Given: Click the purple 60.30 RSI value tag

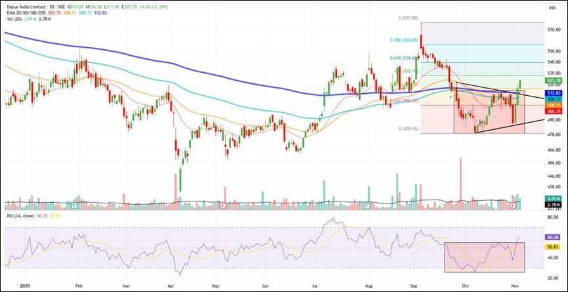Looking at the screenshot, I should [553, 237].
